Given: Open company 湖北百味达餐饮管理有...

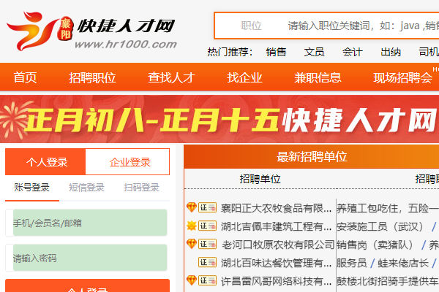Looking at the screenshot, I should [x=276, y=263].
